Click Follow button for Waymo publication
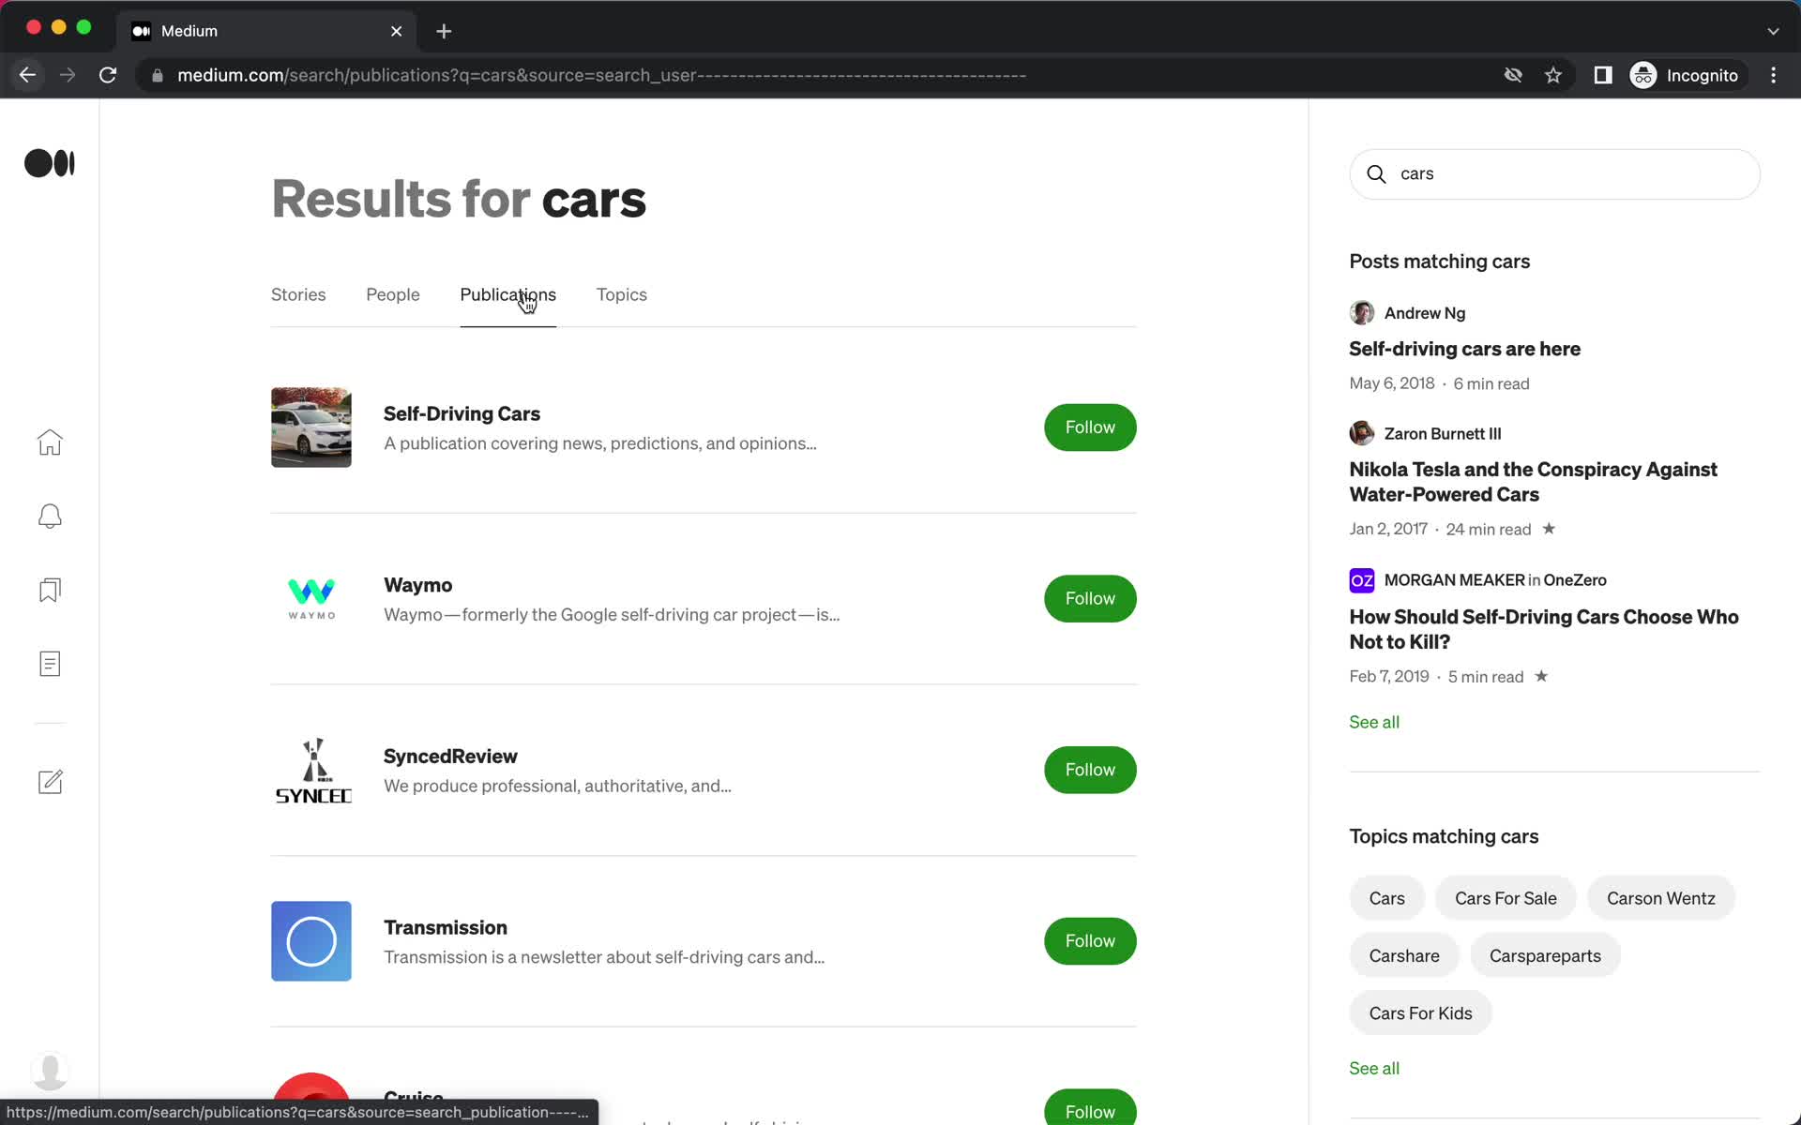Viewport: 1801px width, 1125px height. click(1091, 597)
